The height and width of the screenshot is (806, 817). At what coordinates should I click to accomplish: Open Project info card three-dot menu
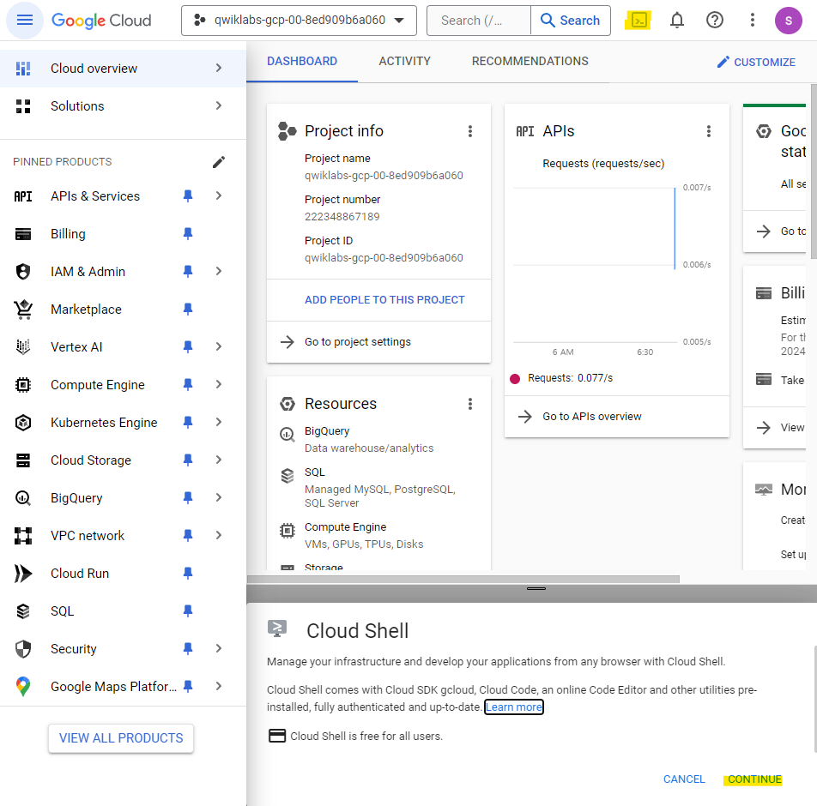pos(470,131)
